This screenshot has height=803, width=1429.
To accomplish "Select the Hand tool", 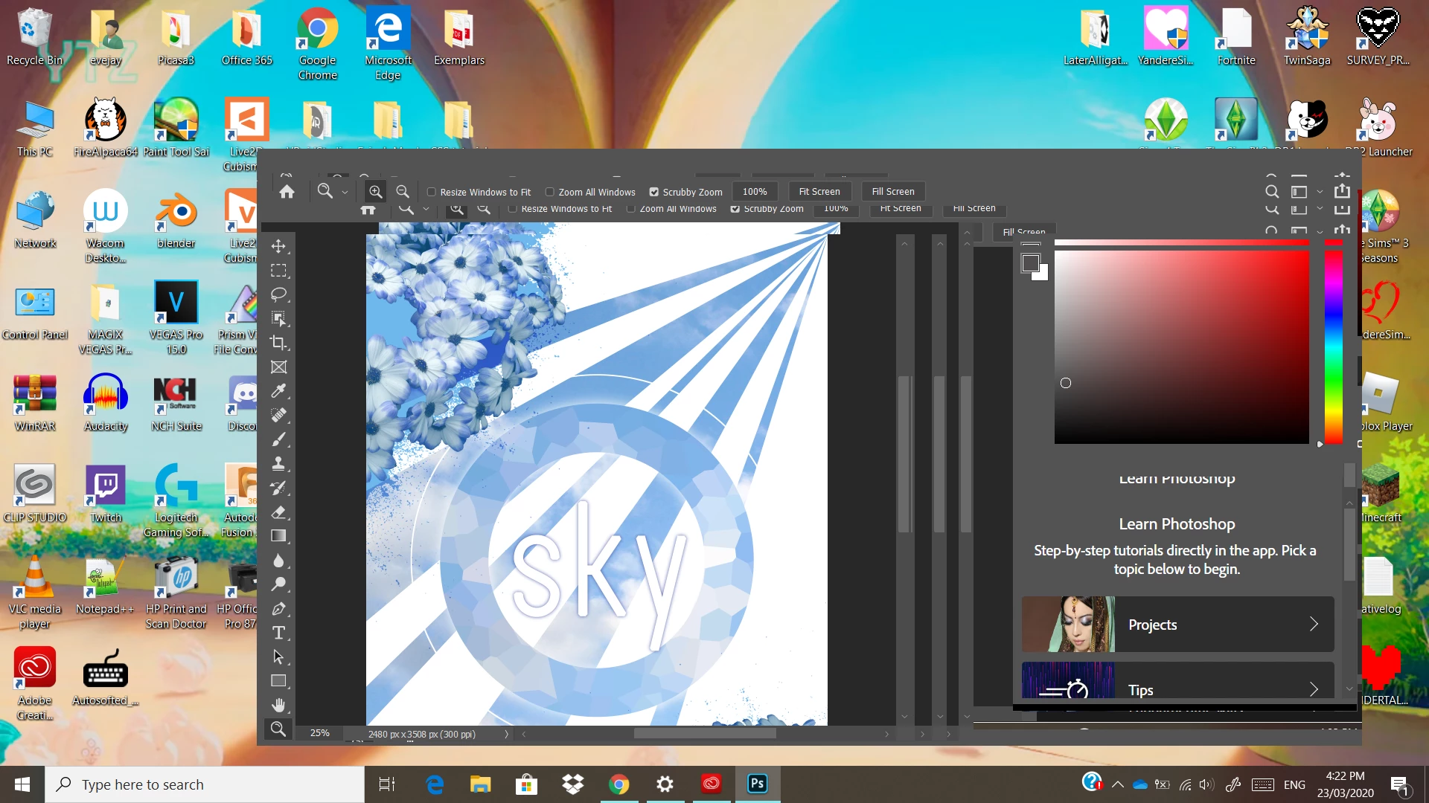I will (278, 705).
